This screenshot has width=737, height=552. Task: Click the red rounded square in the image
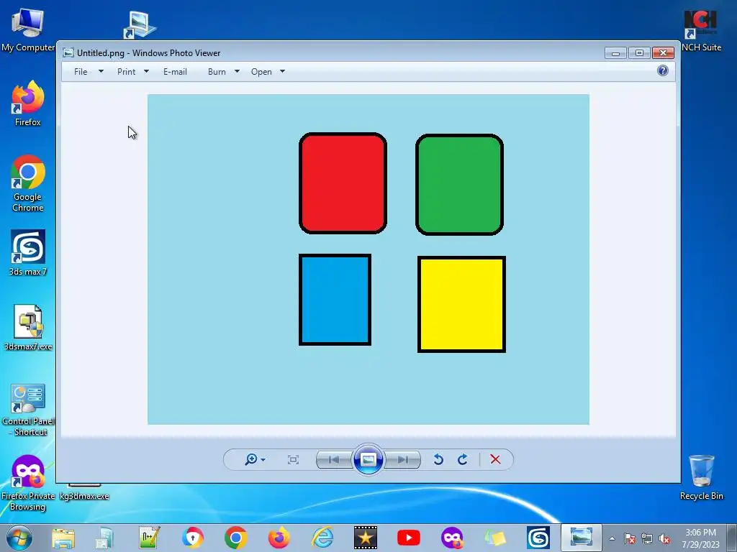pos(343,183)
